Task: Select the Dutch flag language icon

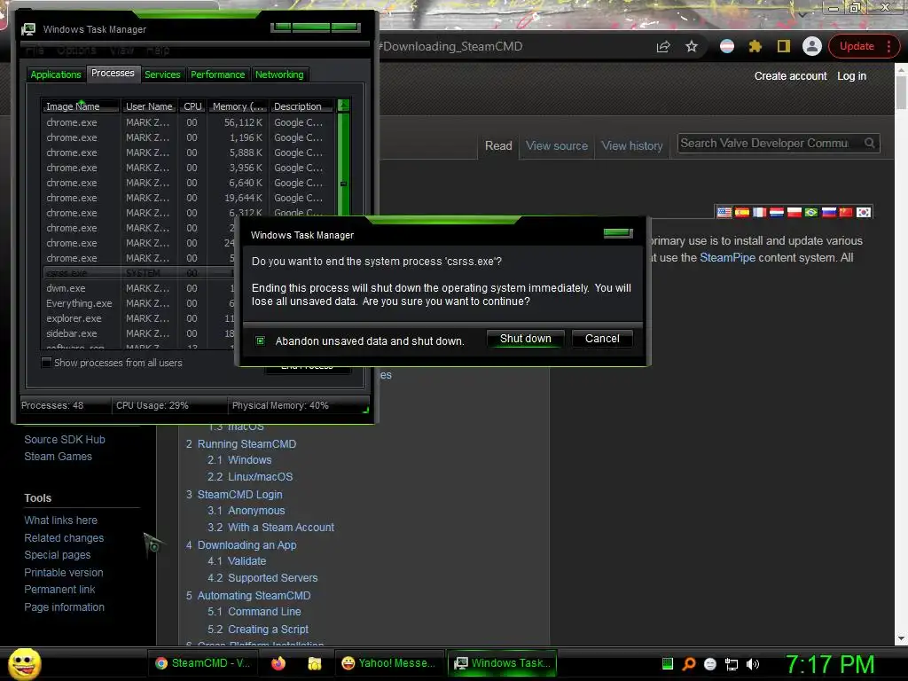Action: [777, 212]
